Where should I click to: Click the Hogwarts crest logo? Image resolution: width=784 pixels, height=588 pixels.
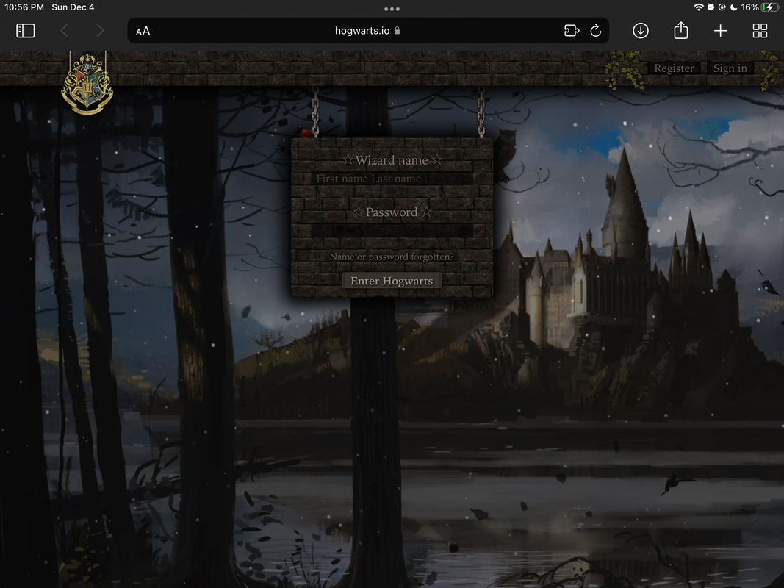(87, 84)
